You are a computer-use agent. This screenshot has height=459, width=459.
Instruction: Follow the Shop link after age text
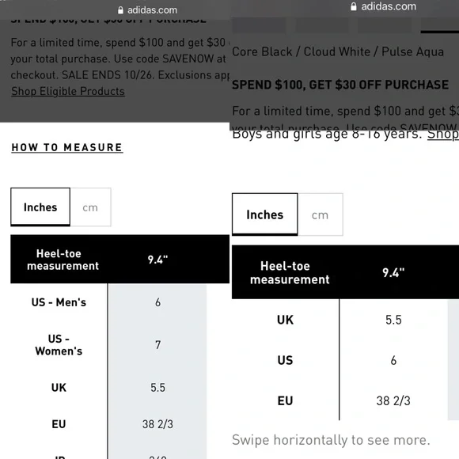pos(443,135)
